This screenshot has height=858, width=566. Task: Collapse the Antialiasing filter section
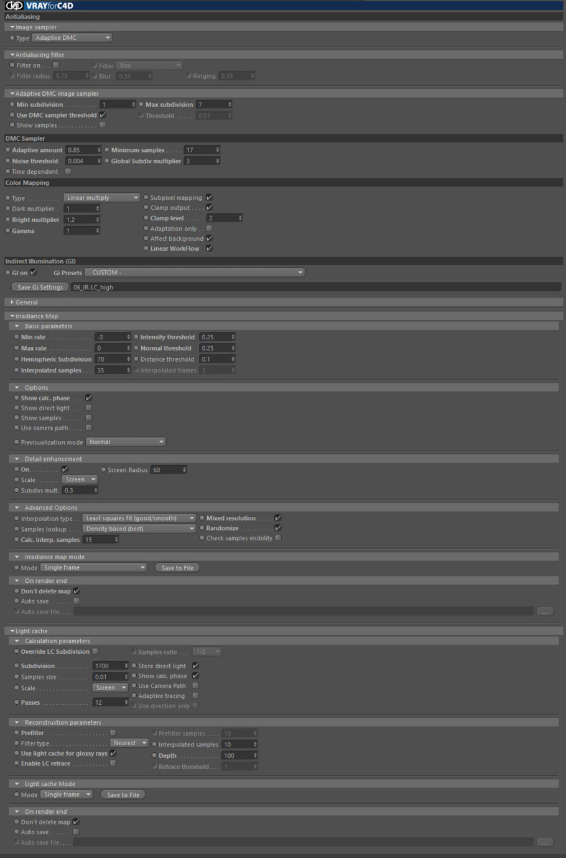click(x=12, y=55)
